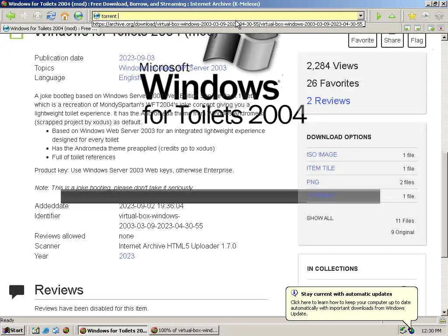Go back with the green Back arrow

pos(10,16)
